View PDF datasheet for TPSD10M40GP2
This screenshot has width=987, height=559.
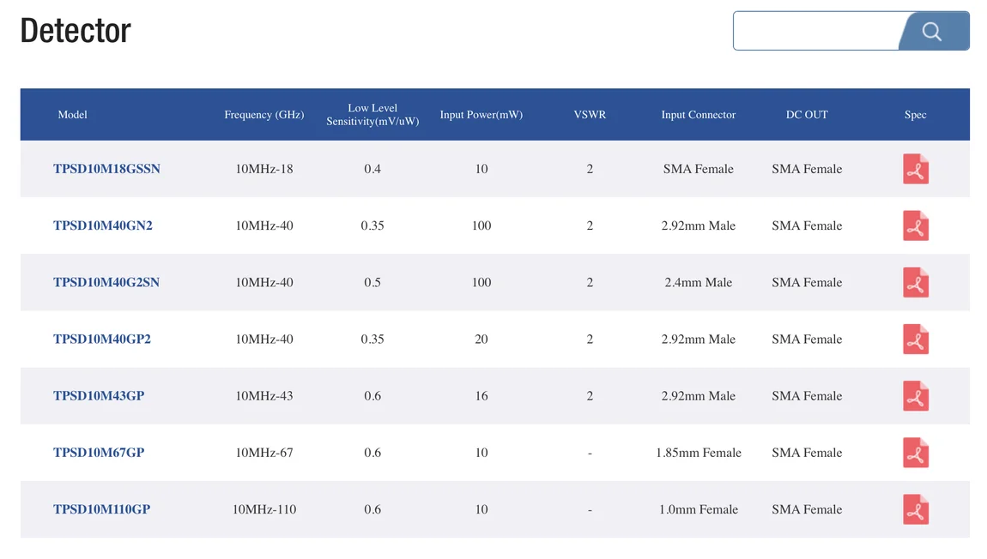tap(916, 340)
